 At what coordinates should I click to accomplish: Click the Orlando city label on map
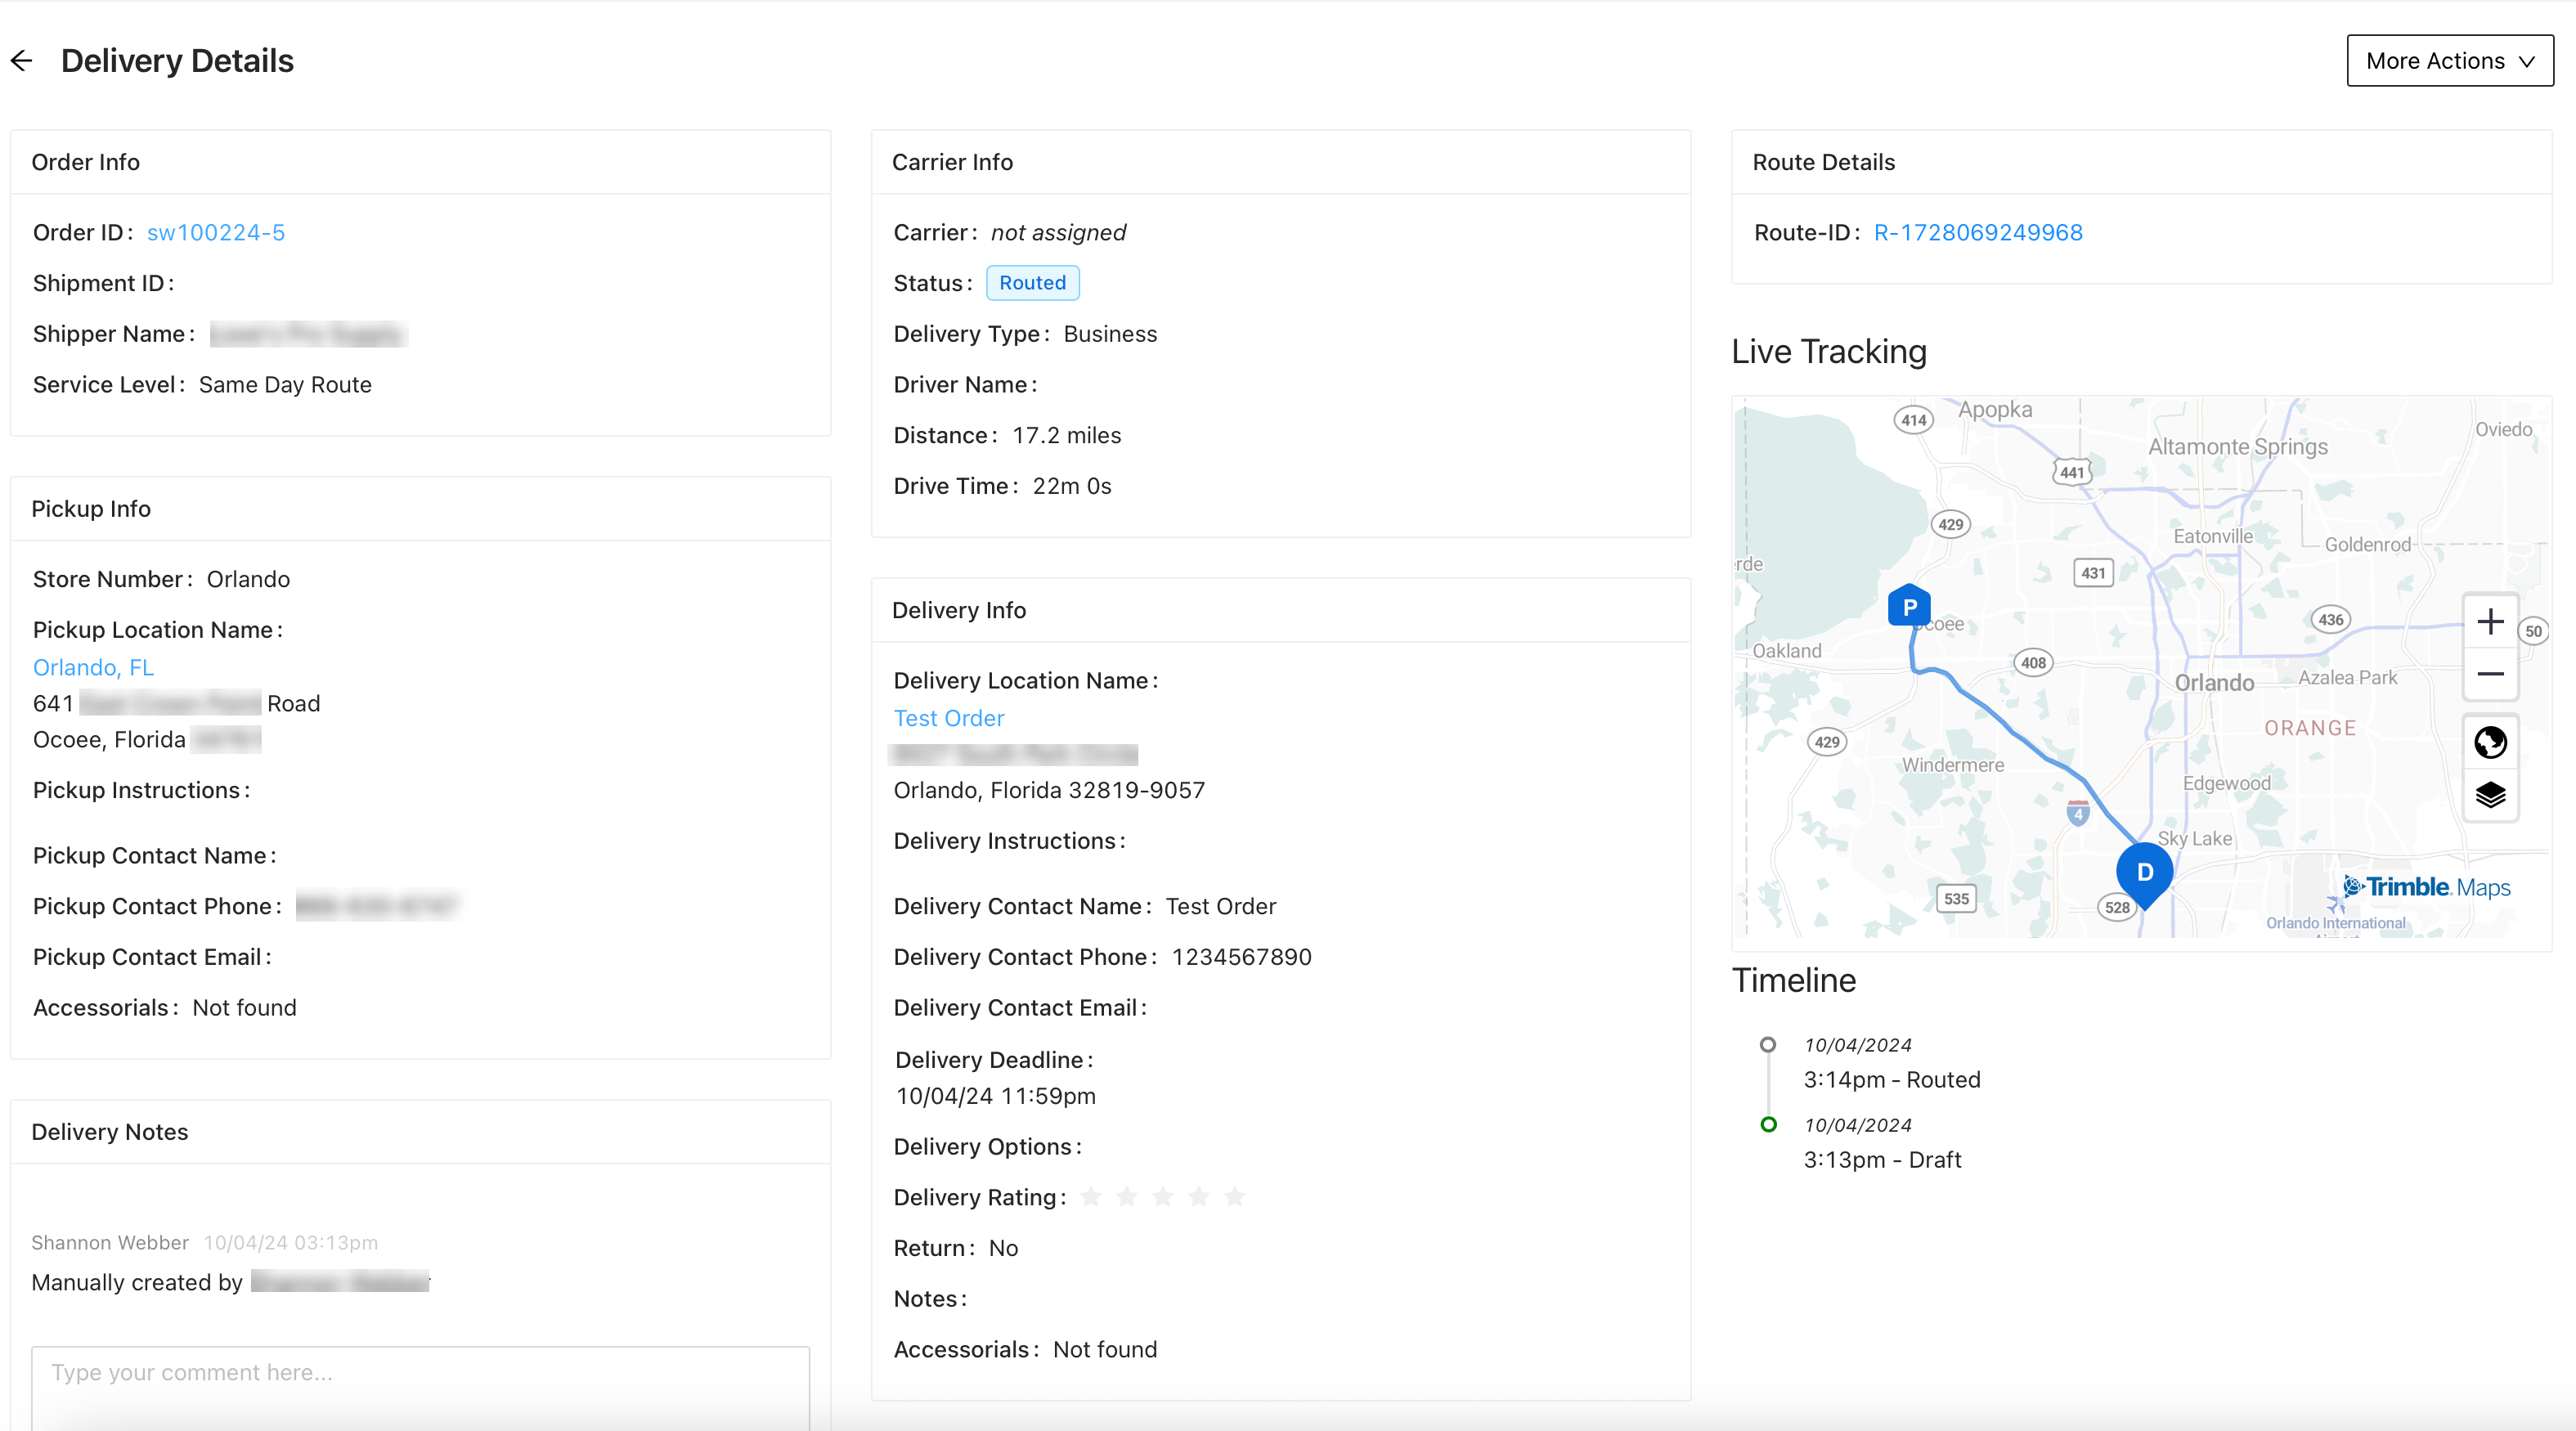[2214, 683]
